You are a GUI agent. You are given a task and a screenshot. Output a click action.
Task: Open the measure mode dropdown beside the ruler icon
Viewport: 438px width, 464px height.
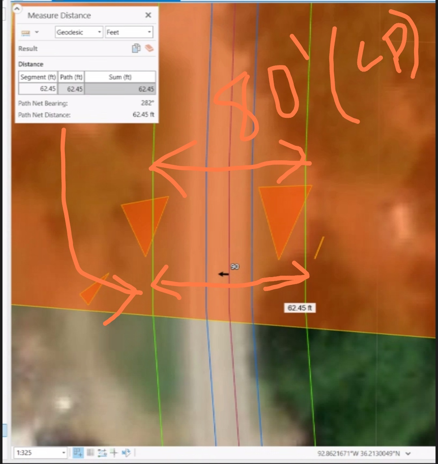[x=36, y=32]
